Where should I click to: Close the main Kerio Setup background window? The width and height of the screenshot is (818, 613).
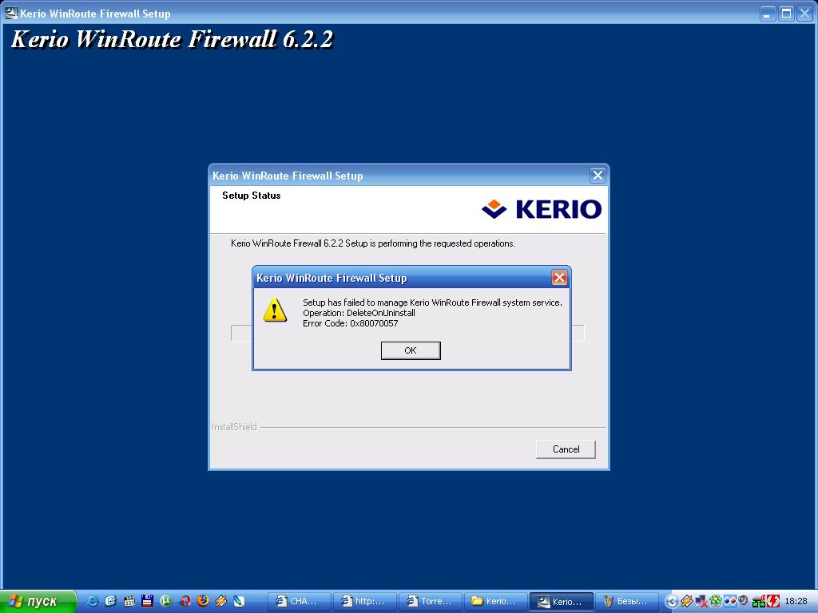tap(804, 13)
